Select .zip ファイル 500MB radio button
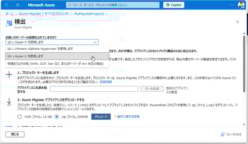 click(x=57, y=117)
